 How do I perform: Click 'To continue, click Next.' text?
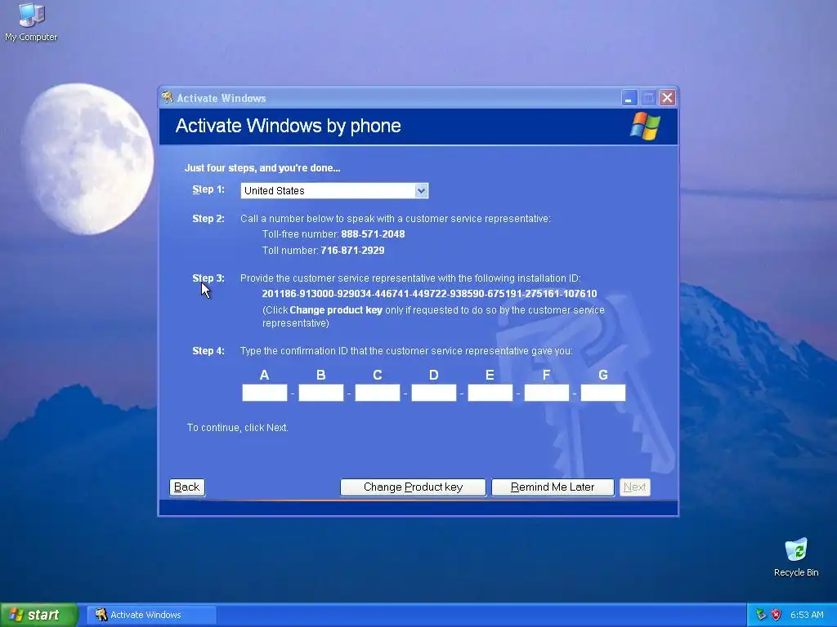point(238,428)
